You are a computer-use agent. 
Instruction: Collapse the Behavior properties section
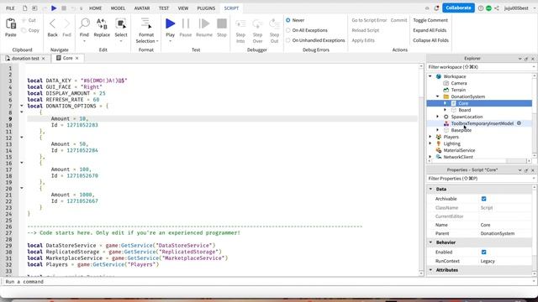[x=431, y=242]
